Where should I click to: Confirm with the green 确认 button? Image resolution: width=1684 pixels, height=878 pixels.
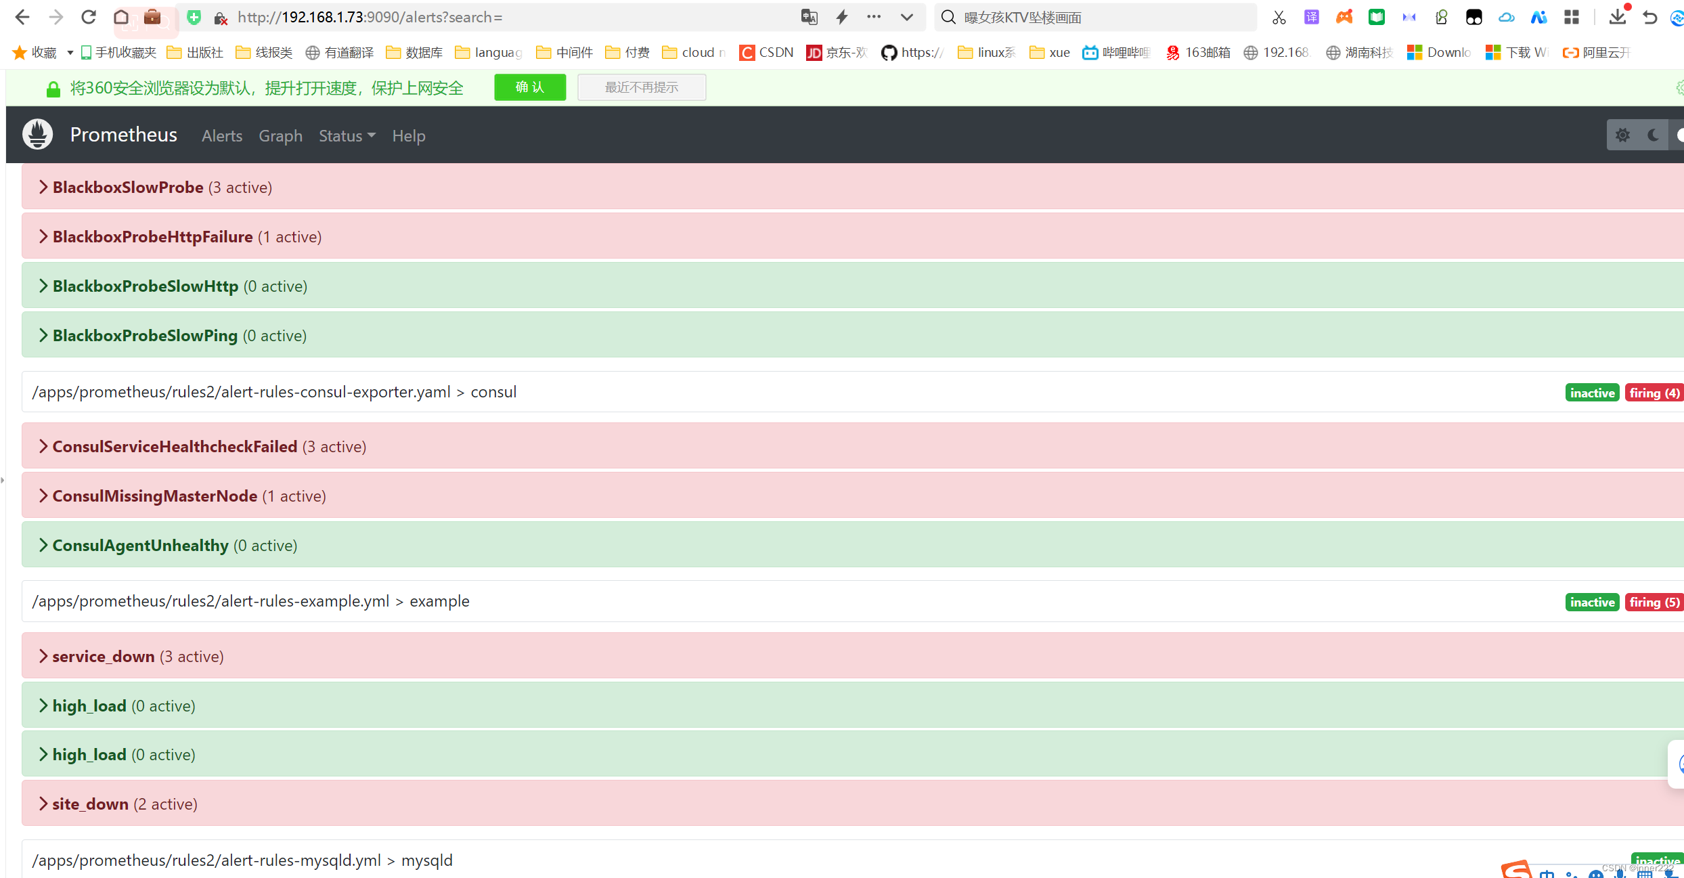530,87
